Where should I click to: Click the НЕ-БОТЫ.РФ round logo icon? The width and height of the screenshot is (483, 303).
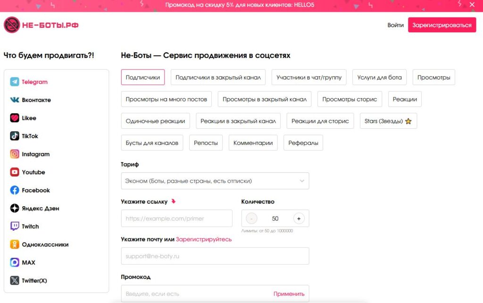pos(12,25)
